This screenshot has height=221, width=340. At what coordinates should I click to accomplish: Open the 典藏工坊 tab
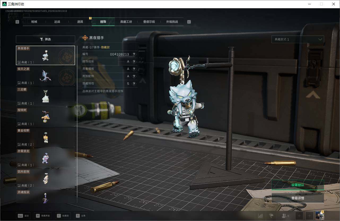[126, 22]
